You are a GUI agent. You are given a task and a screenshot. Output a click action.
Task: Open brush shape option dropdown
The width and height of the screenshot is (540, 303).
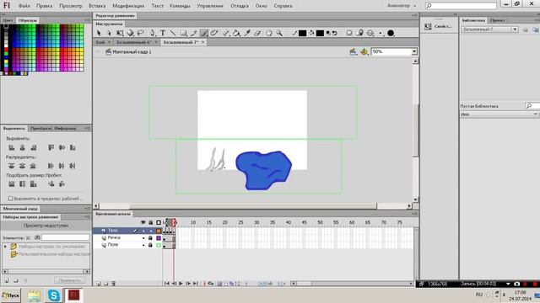click(x=391, y=33)
